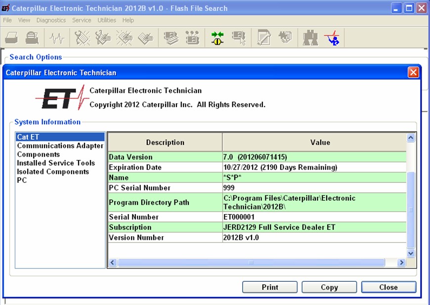Click the Value column header
Viewport: 430px width, 305px height.
coord(314,142)
